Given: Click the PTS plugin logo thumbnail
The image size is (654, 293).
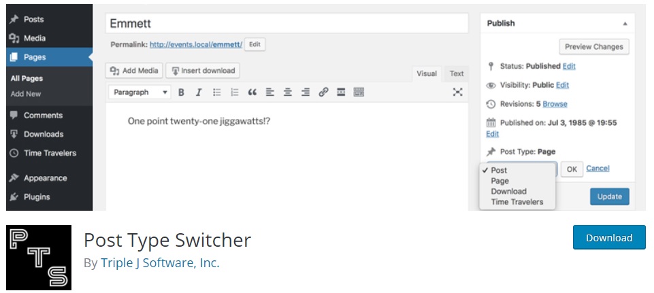Looking at the screenshot, I should 39,258.
